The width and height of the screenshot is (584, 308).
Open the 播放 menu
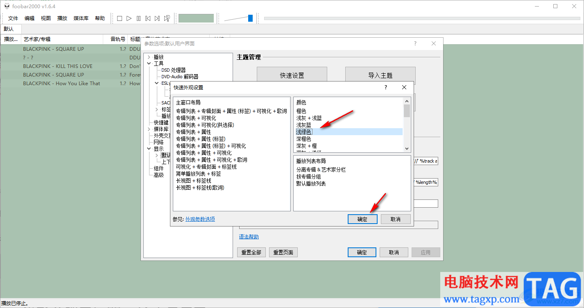[62, 18]
